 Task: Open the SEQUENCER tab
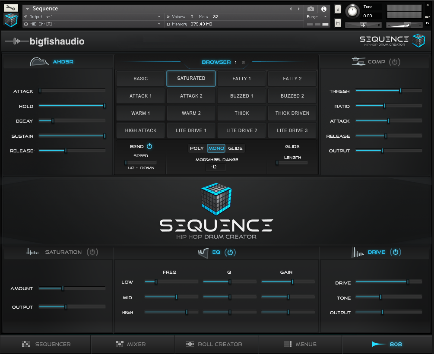pos(46,345)
